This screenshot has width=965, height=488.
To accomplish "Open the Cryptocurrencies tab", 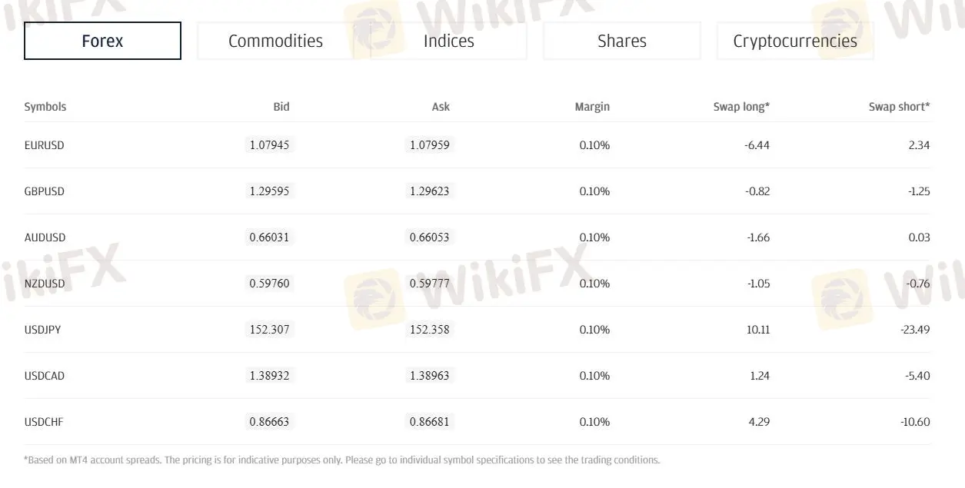I will pos(794,41).
